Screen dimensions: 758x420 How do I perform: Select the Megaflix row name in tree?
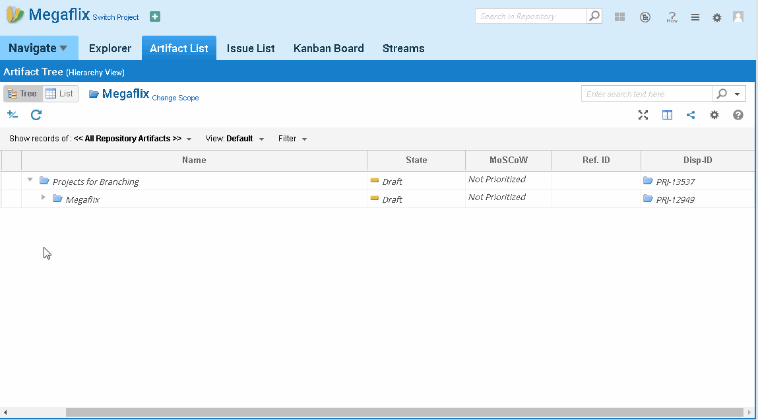coord(82,199)
